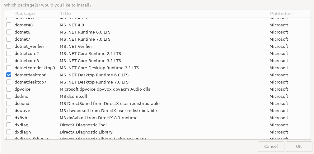Check the dotnetcore2 checkbox
The height and width of the screenshot is (154, 314).
coord(9,53)
